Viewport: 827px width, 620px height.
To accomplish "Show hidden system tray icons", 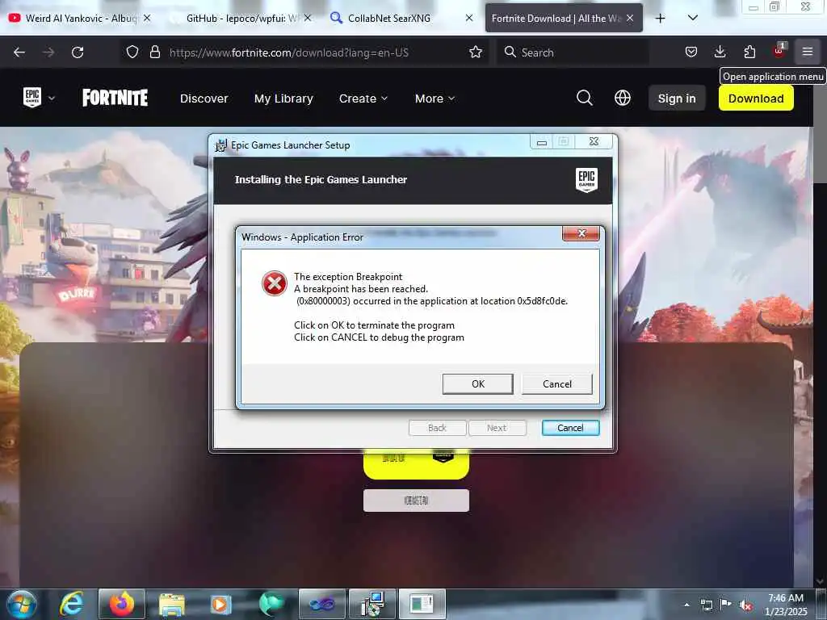I will [686, 605].
